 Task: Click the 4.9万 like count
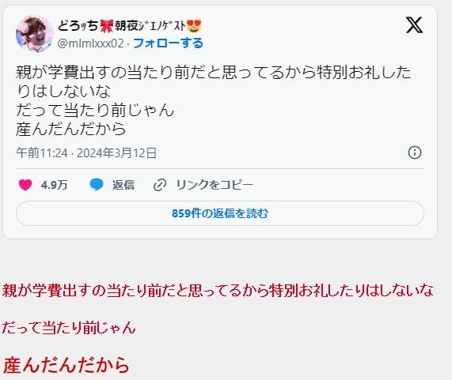54,185
